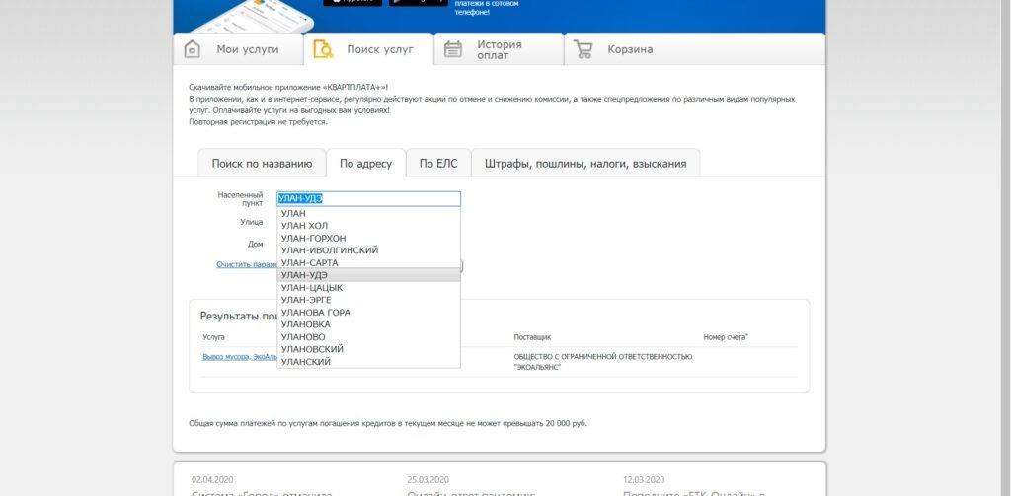Click the Корзина tab label
Viewport: 1011px width, 496px height.
629,50
